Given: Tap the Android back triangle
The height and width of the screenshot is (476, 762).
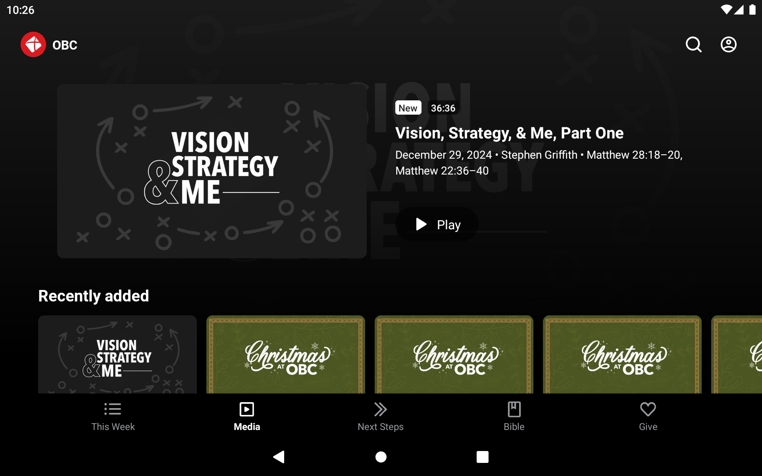Looking at the screenshot, I should 279,457.
